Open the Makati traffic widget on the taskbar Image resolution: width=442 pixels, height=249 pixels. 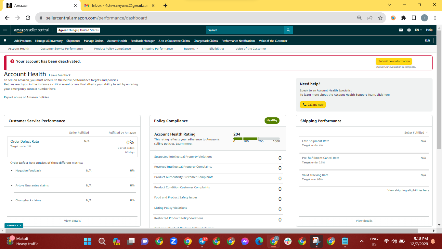23,241
